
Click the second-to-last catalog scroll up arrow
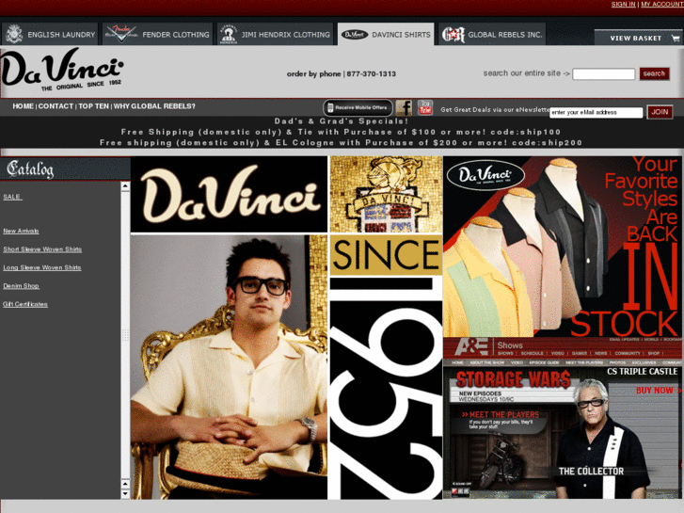pyautogui.click(x=125, y=484)
